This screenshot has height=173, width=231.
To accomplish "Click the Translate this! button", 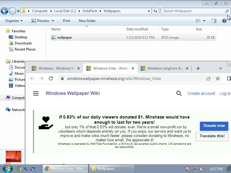I will (x=212, y=136).
